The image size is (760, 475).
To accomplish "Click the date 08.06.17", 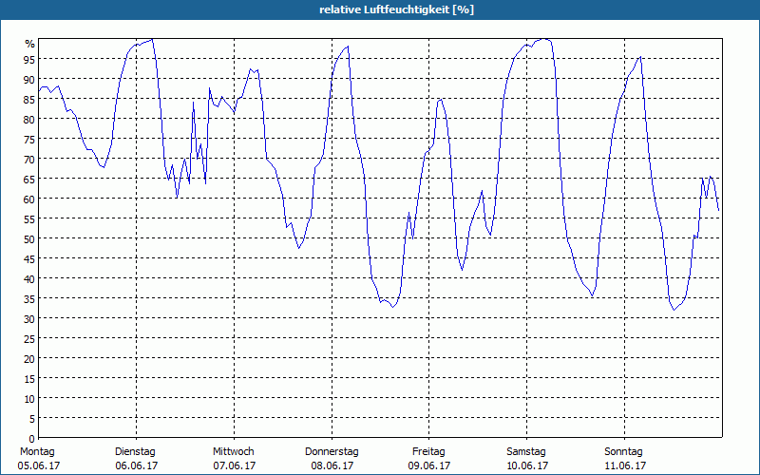I will click(x=332, y=465).
